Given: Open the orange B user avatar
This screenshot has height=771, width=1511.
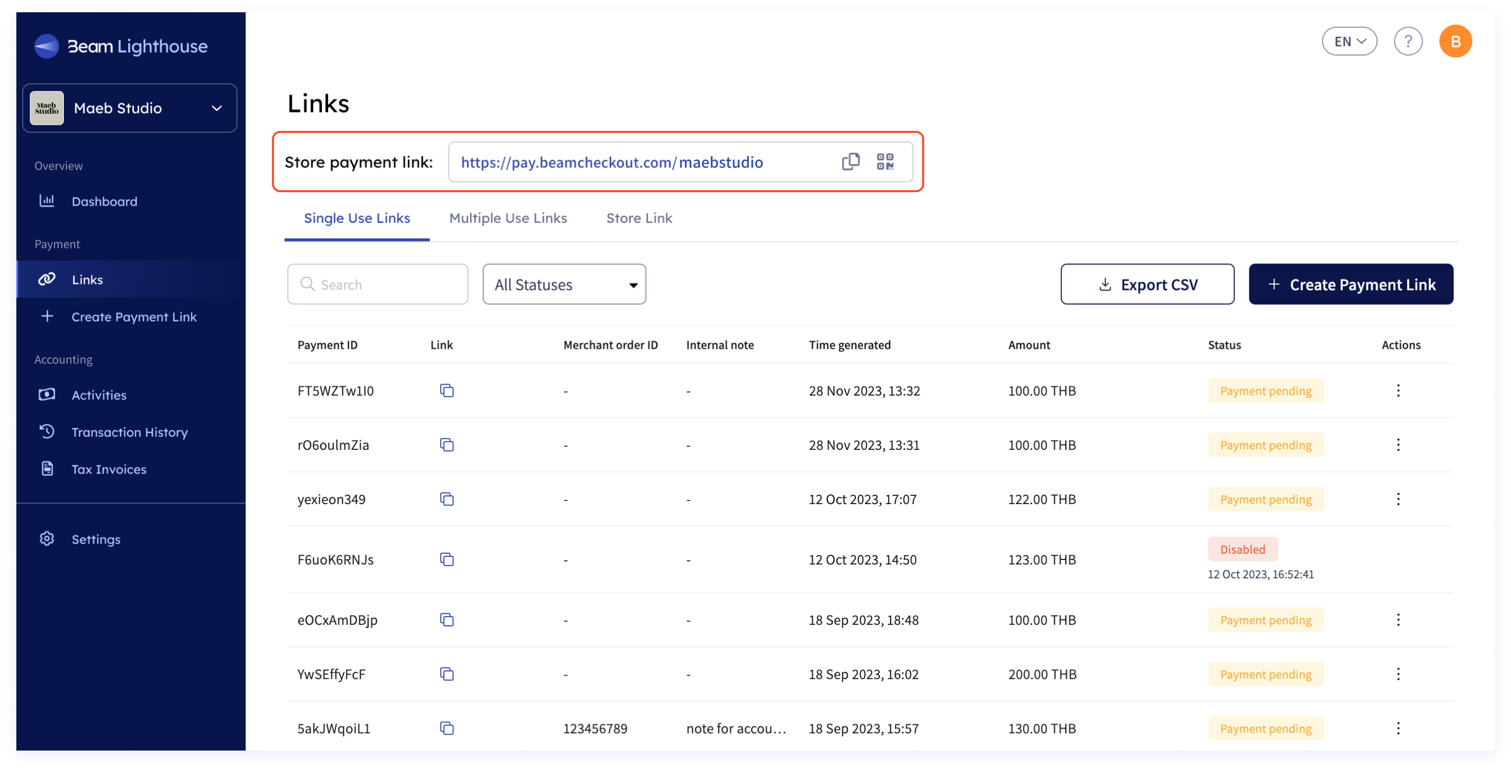Looking at the screenshot, I should (1455, 41).
